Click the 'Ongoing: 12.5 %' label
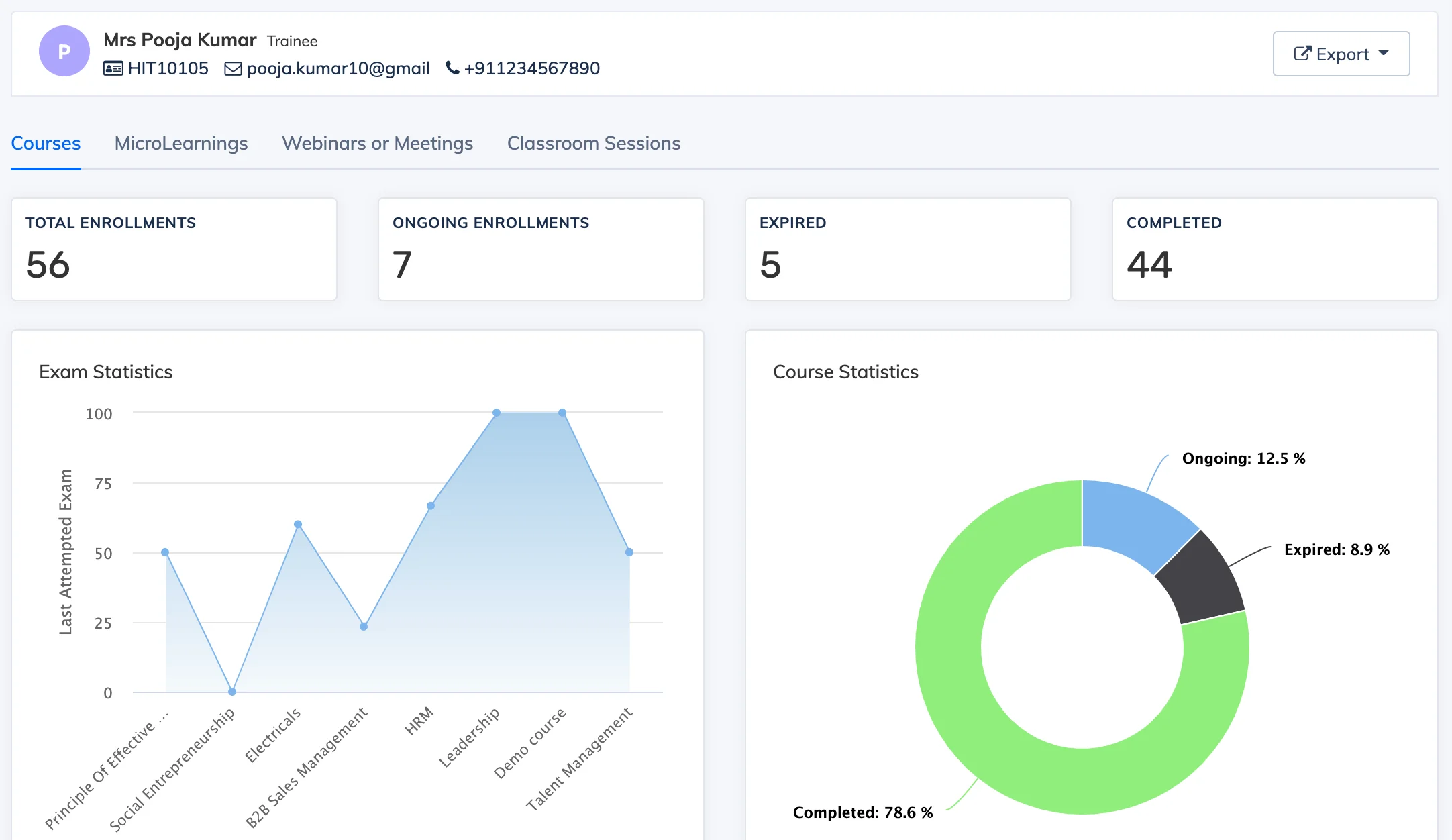The image size is (1452, 840). pos(1243,459)
